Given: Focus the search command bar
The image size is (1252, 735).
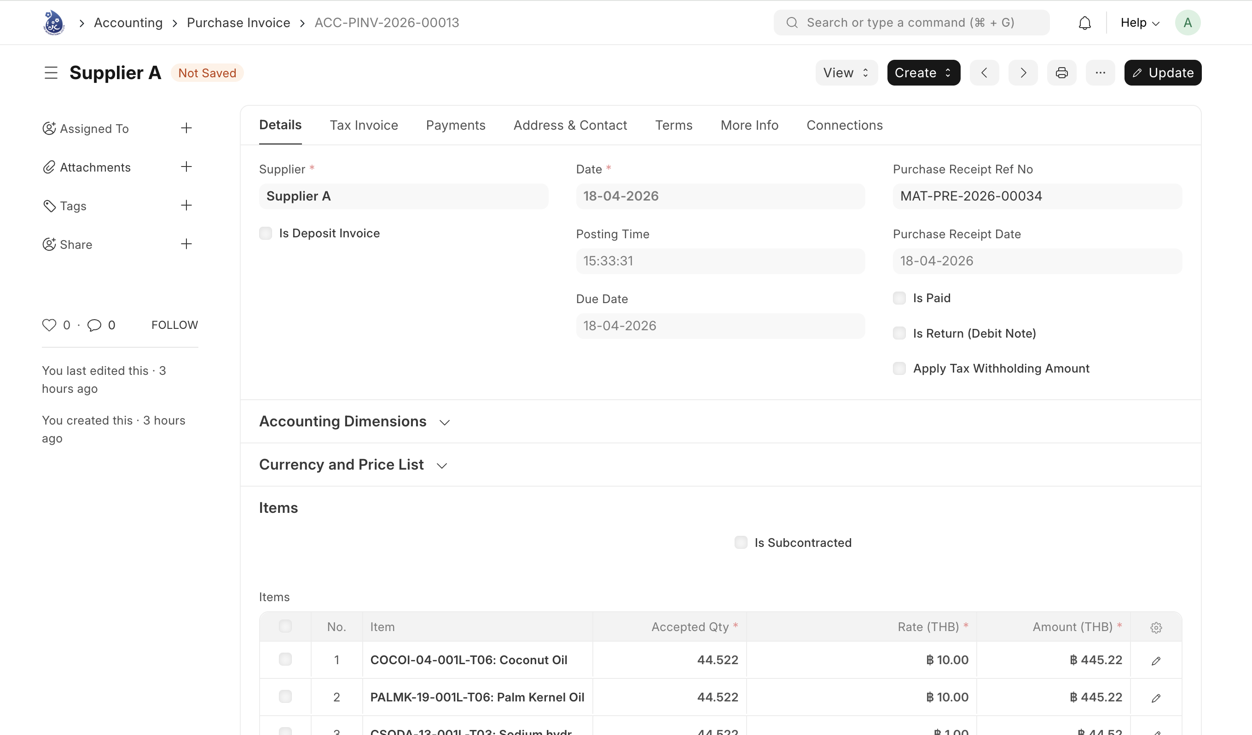Looking at the screenshot, I should coord(911,23).
